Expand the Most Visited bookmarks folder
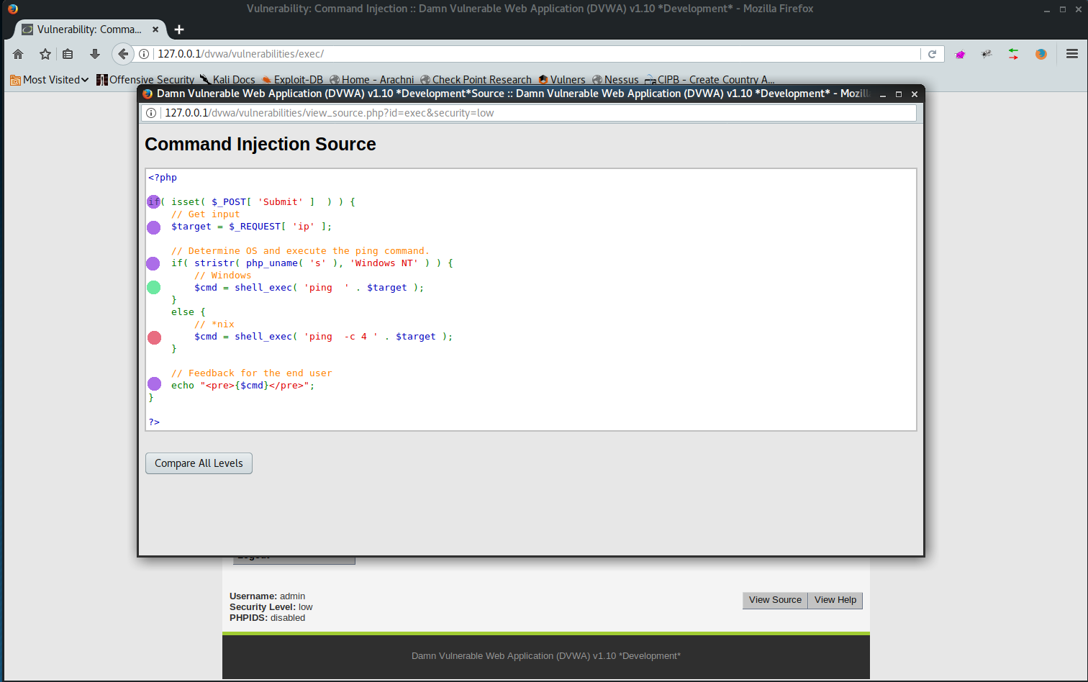The image size is (1088, 682). point(49,80)
